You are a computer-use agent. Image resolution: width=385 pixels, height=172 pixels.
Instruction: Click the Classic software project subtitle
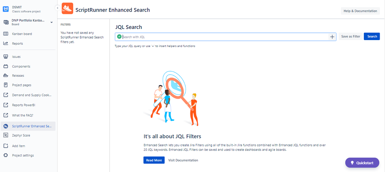point(26,11)
